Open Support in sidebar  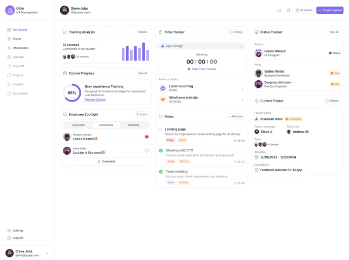(15, 238)
